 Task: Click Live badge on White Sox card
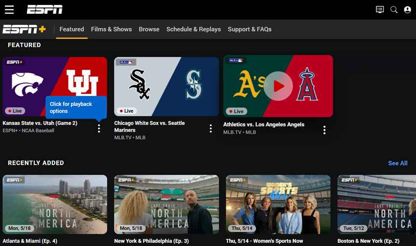pyautogui.click(x=127, y=111)
